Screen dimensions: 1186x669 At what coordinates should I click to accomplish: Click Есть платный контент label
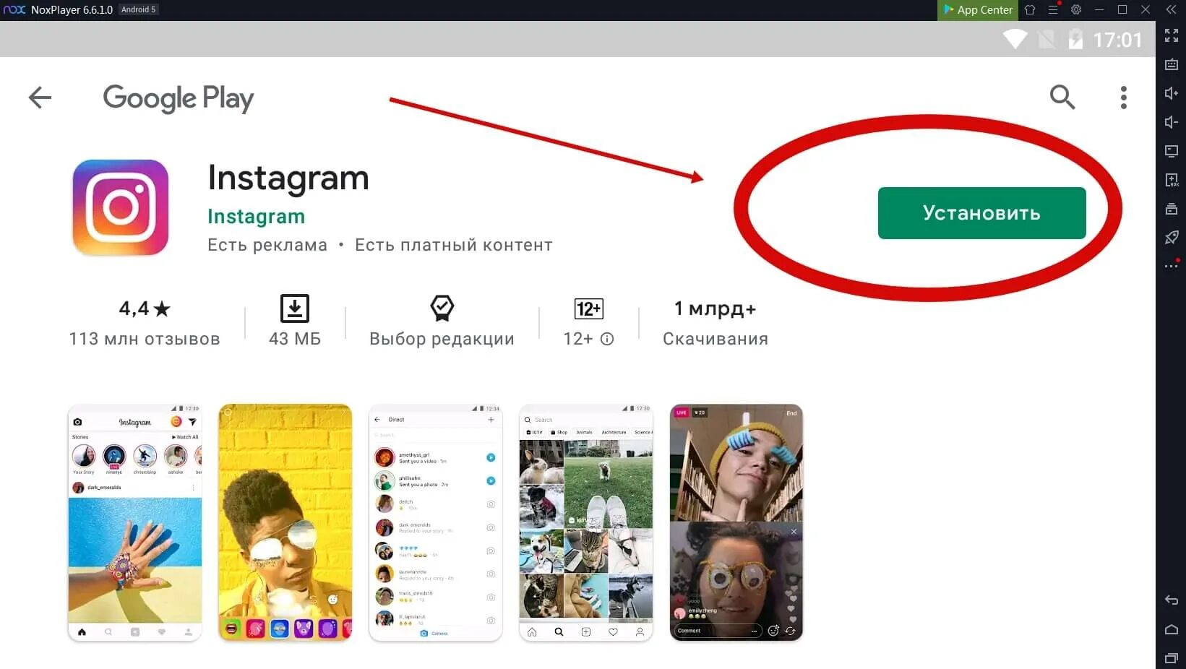(454, 245)
